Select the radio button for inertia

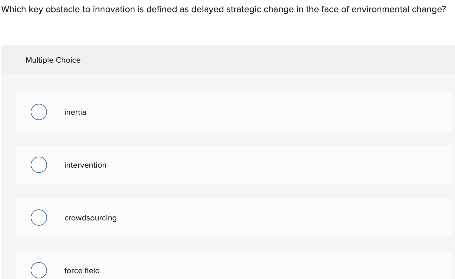[x=39, y=112]
